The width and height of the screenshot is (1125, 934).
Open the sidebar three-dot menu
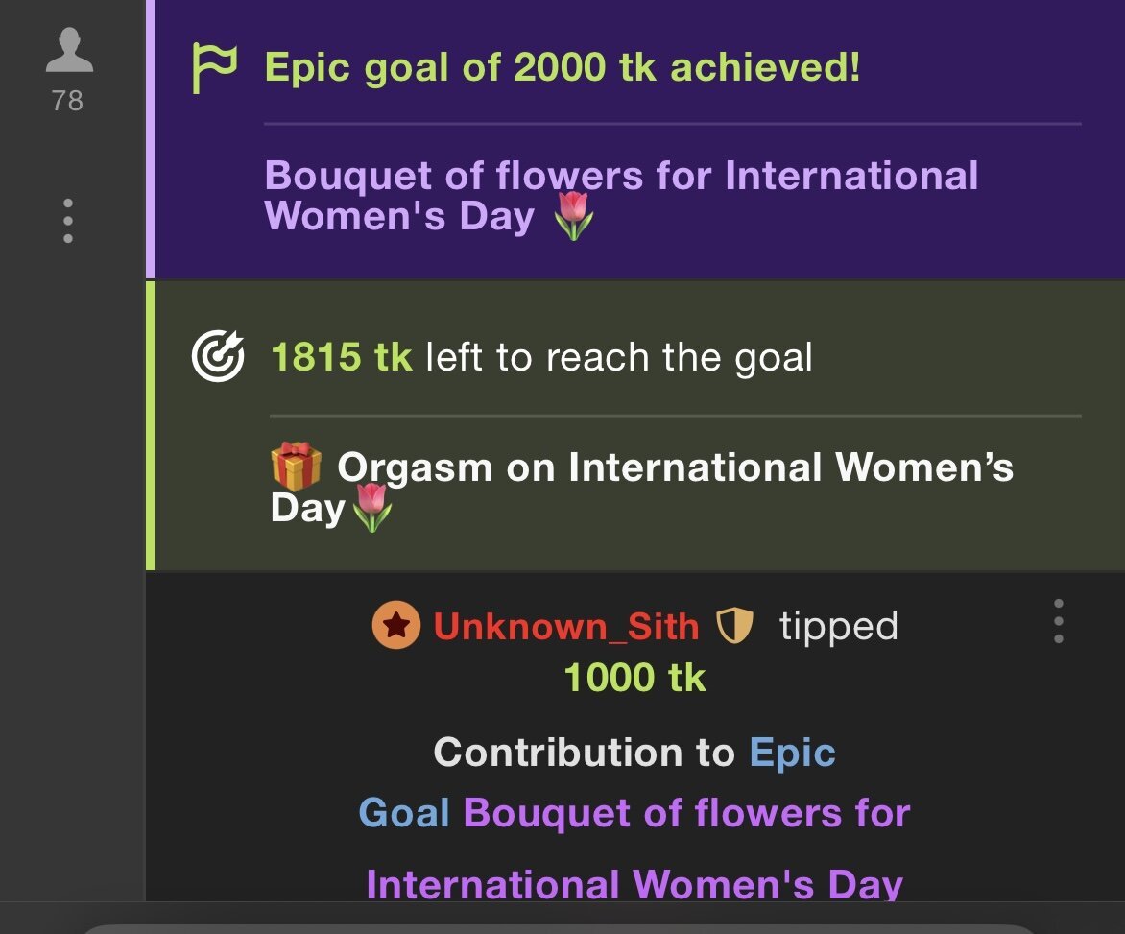(67, 221)
